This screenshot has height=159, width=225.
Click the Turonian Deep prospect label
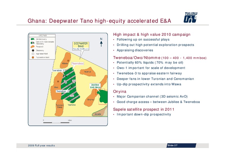[60, 106]
